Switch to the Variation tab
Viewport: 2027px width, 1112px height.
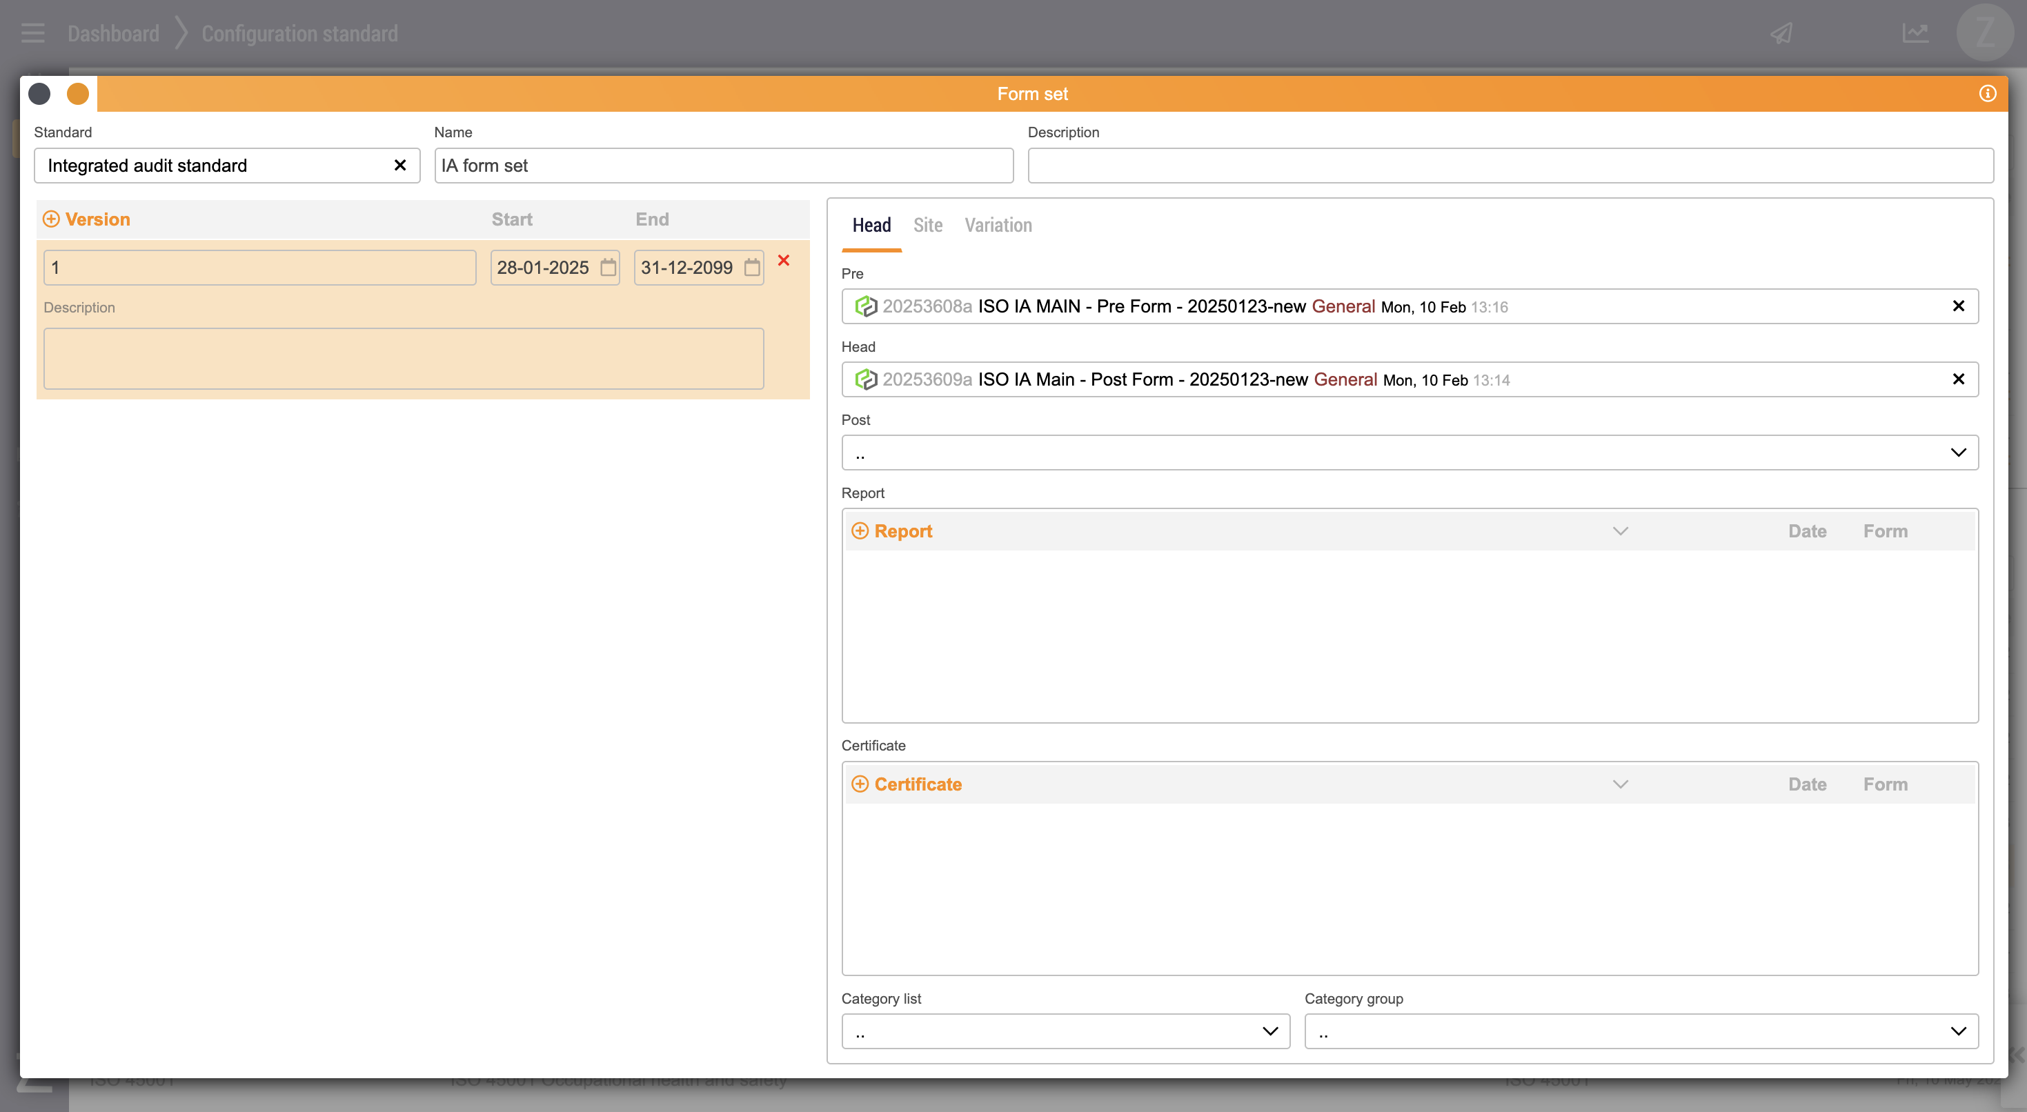click(x=998, y=226)
